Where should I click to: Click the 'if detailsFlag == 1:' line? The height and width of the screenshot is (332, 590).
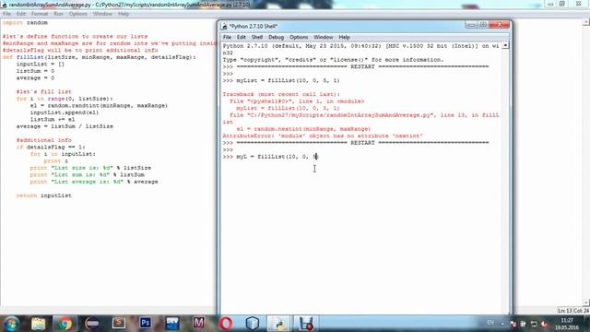51,147
